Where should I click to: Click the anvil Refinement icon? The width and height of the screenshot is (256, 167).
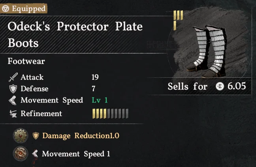13,114
